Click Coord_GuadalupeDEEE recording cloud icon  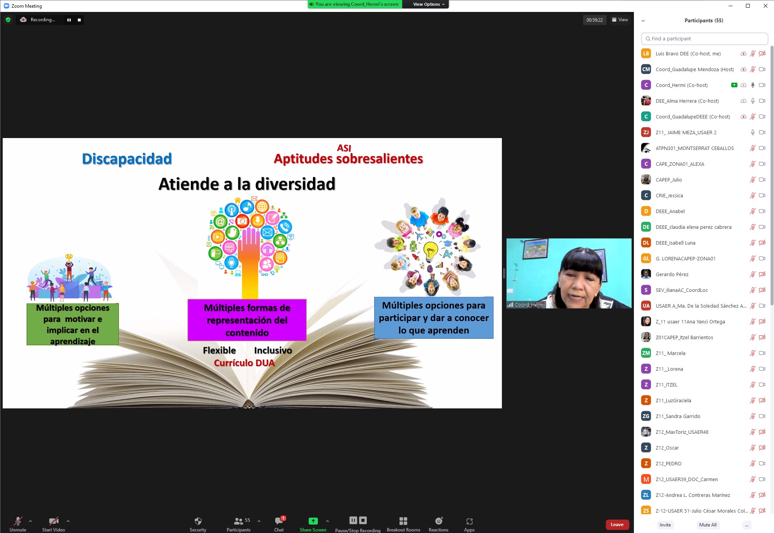[743, 117]
